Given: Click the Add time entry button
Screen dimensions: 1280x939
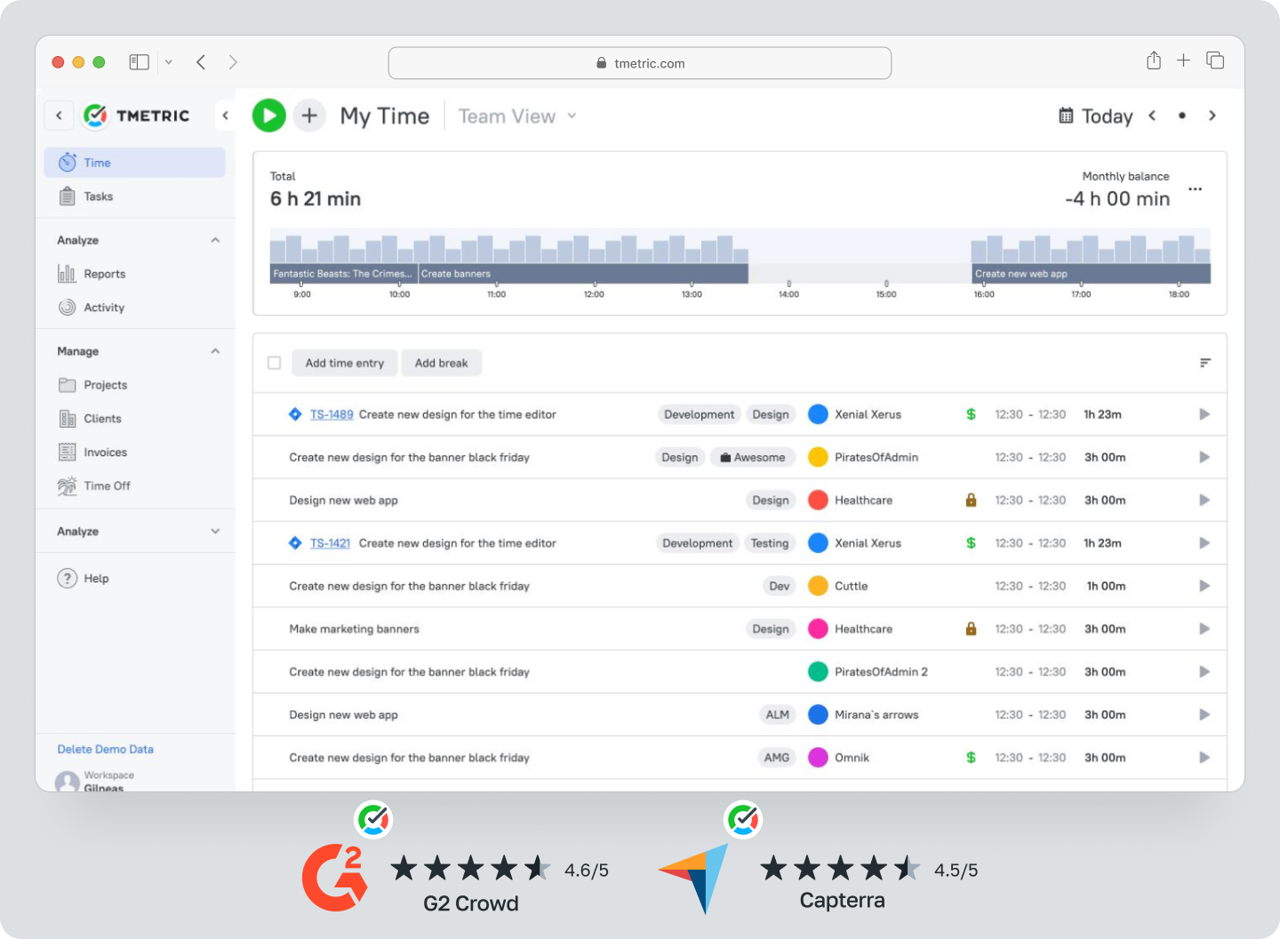Looking at the screenshot, I should 344,363.
